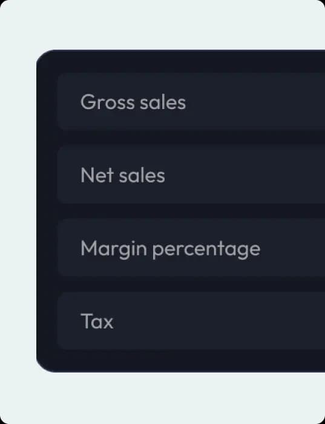The image size is (325, 424).
Task: Pick Net sales from the metrics list
Action: click(191, 174)
